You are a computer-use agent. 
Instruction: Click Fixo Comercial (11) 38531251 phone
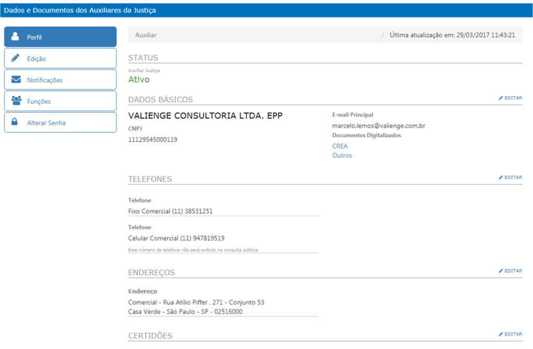170,211
